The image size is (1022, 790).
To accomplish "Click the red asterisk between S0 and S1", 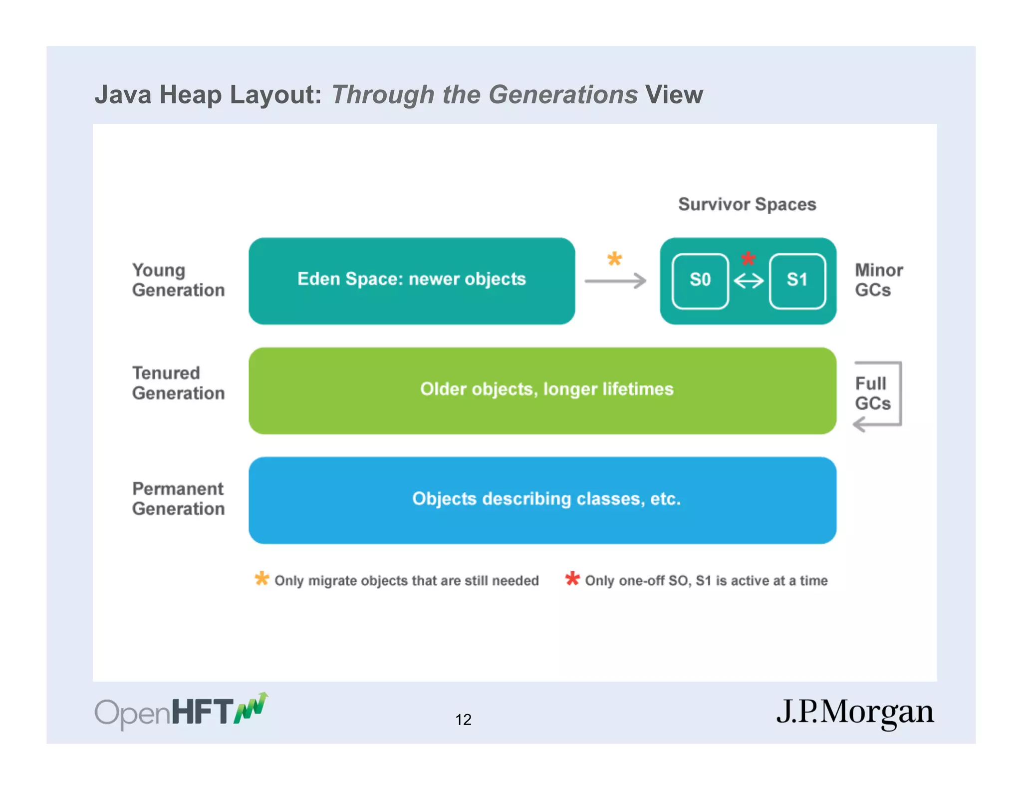I will pyautogui.click(x=748, y=258).
